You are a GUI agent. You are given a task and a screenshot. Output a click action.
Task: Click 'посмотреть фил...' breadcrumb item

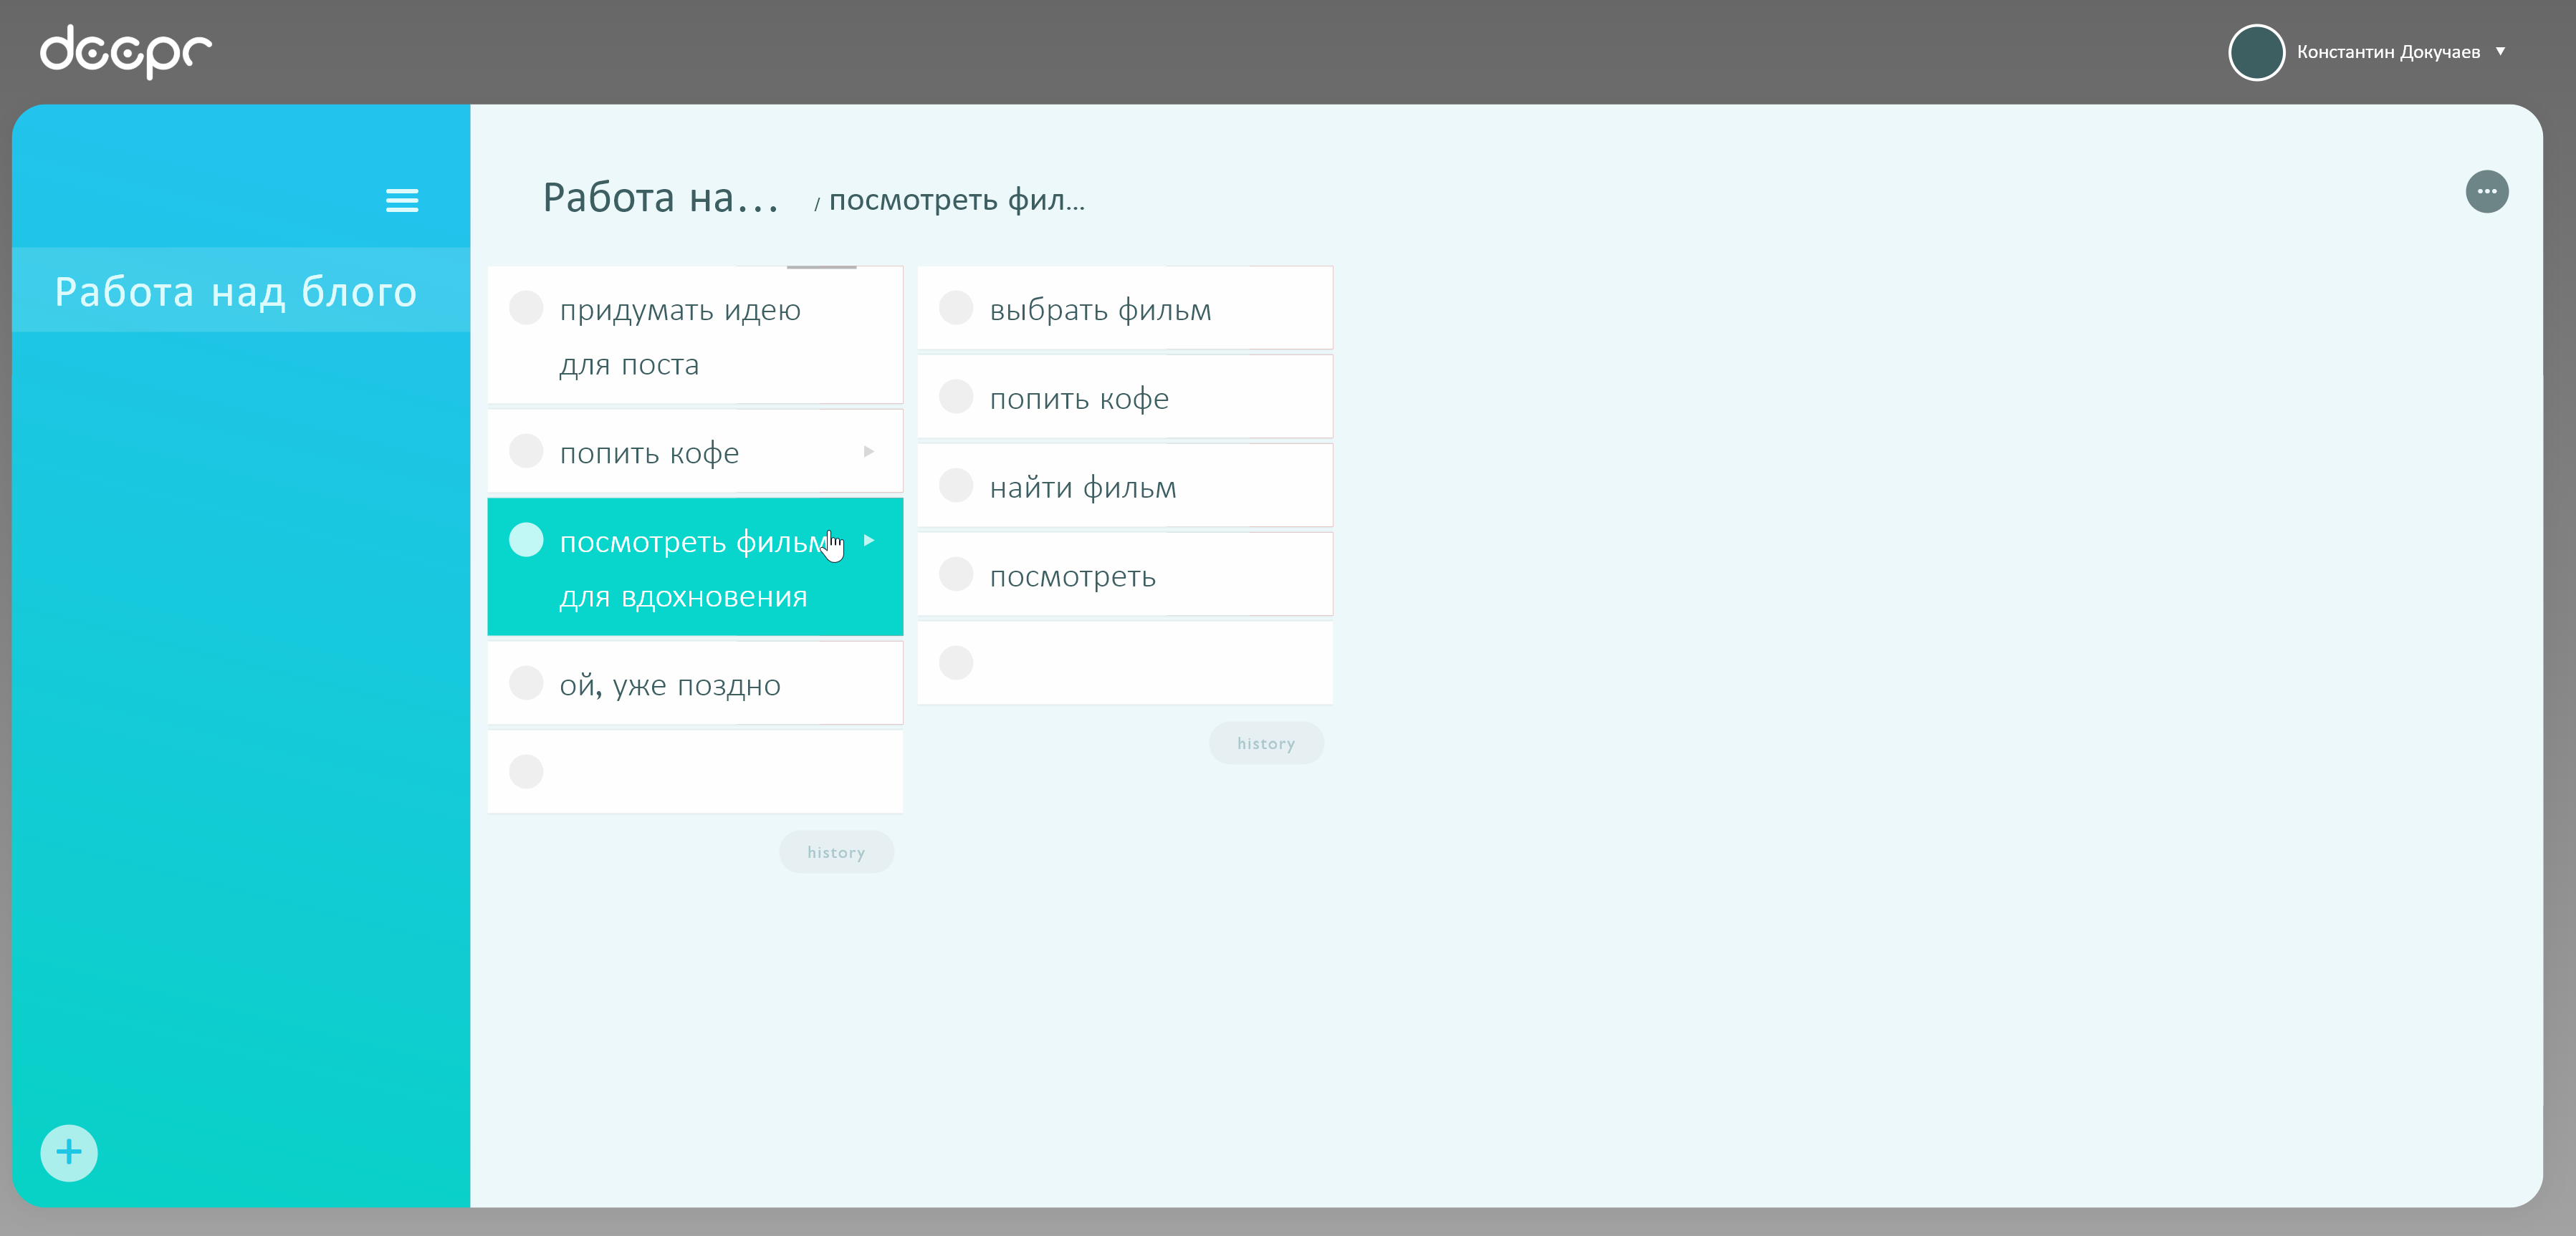point(956,200)
